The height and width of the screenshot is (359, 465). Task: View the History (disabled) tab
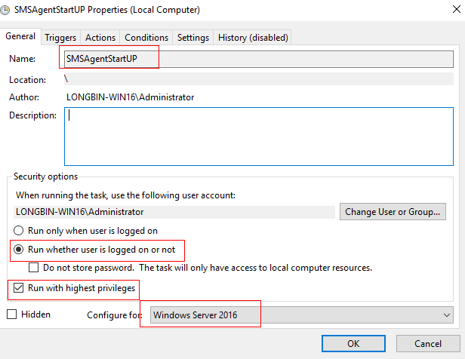tap(253, 38)
